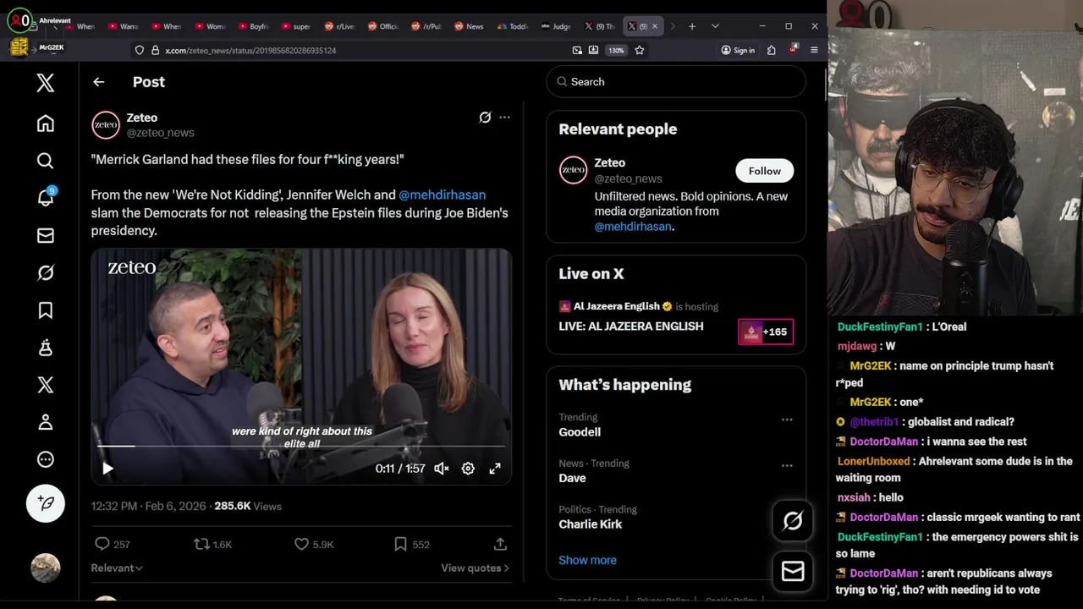Open account avatar at sidebar bottom
This screenshot has height=609, width=1083.
[46, 568]
